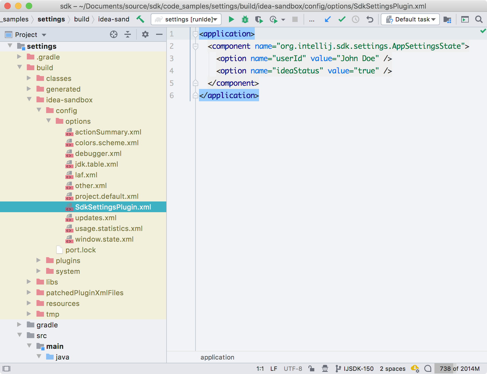Open the Search Everywhere magnifier
This screenshot has width=487, height=374.
click(x=479, y=19)
